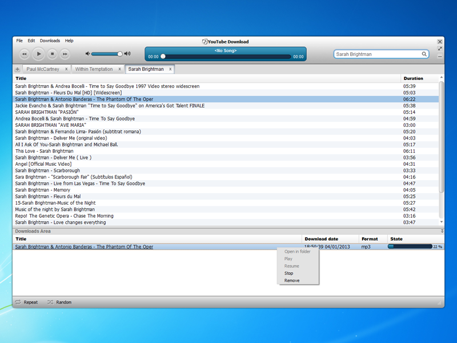Click the window resize grip in status bar

click(x=439, y=303)
